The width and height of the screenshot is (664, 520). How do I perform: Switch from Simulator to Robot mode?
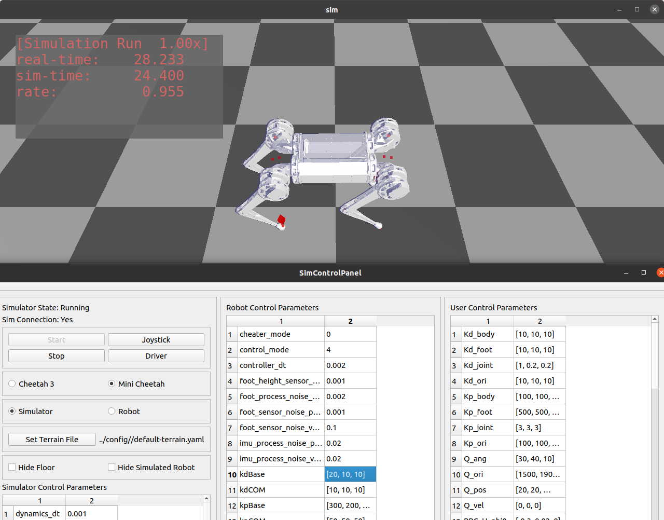tap(111, 411)
